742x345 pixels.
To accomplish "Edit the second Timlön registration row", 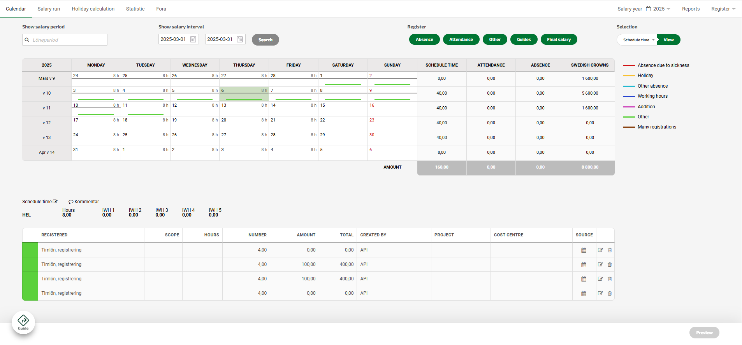I will click(600, 265).
